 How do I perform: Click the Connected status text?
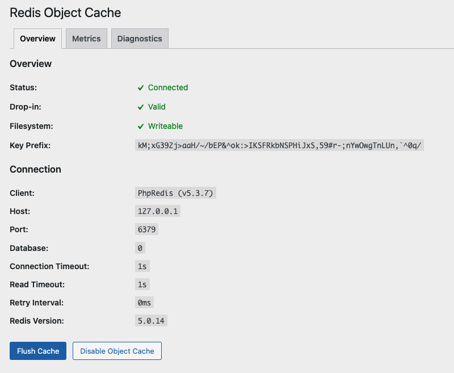(x=168, y=87)
